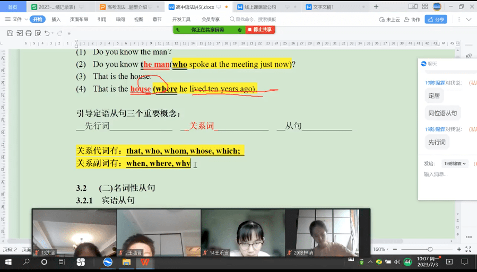The height and width of the screenshot is (272, 477).
Task: Click the Windows Start button
Action: (8, 262)
